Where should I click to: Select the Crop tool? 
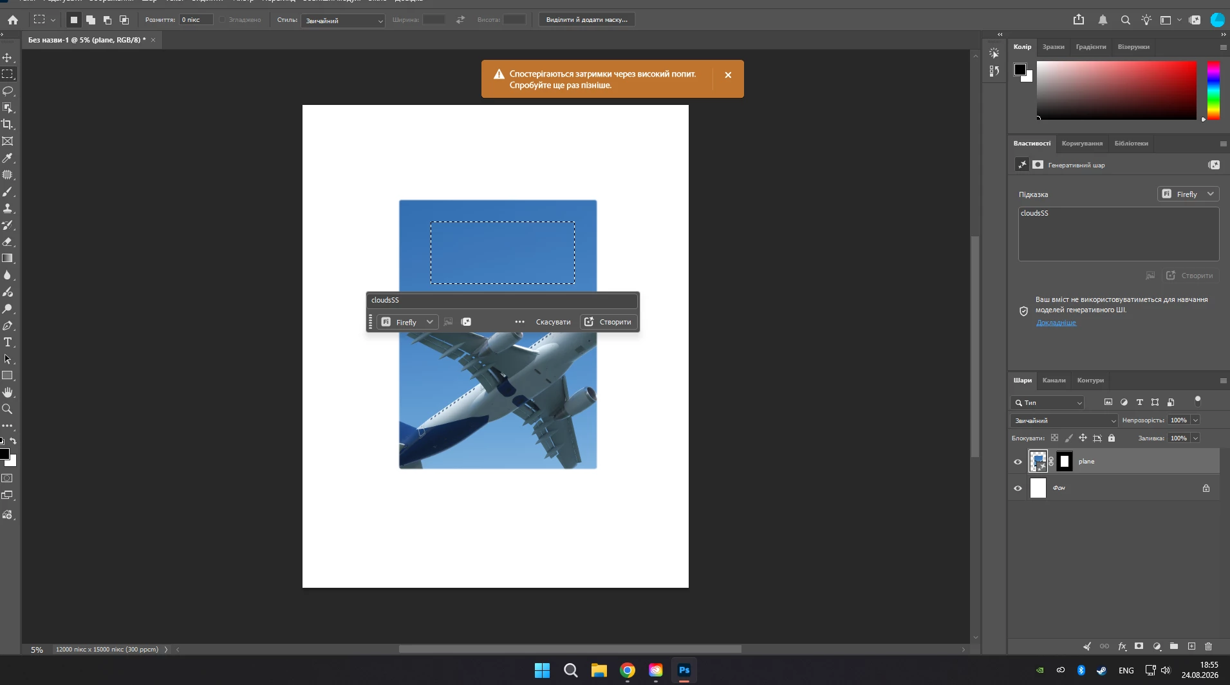[x=8, y=124]
